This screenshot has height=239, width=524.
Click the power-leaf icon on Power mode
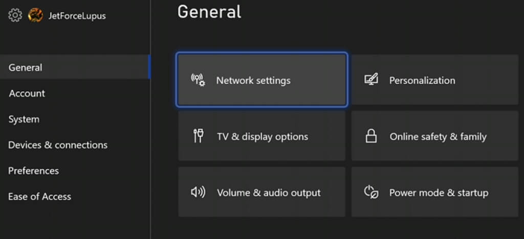(x=371, y=193)
